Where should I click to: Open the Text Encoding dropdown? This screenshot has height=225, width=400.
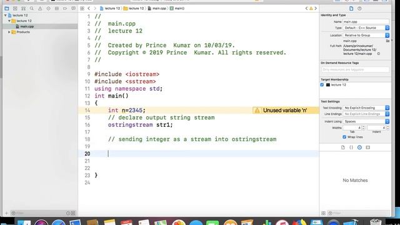click(366, 108)
